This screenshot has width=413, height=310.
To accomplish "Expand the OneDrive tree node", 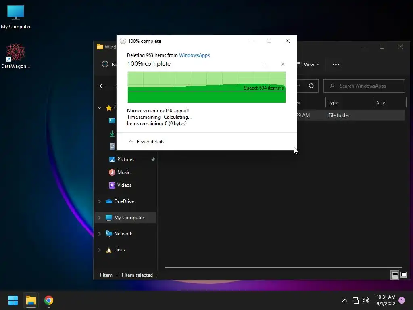I will click(99, 201).
